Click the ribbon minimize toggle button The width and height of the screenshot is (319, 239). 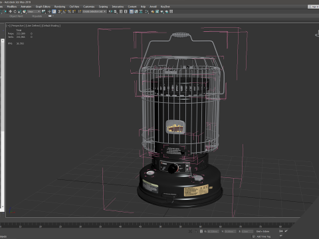tap(50, 16)
